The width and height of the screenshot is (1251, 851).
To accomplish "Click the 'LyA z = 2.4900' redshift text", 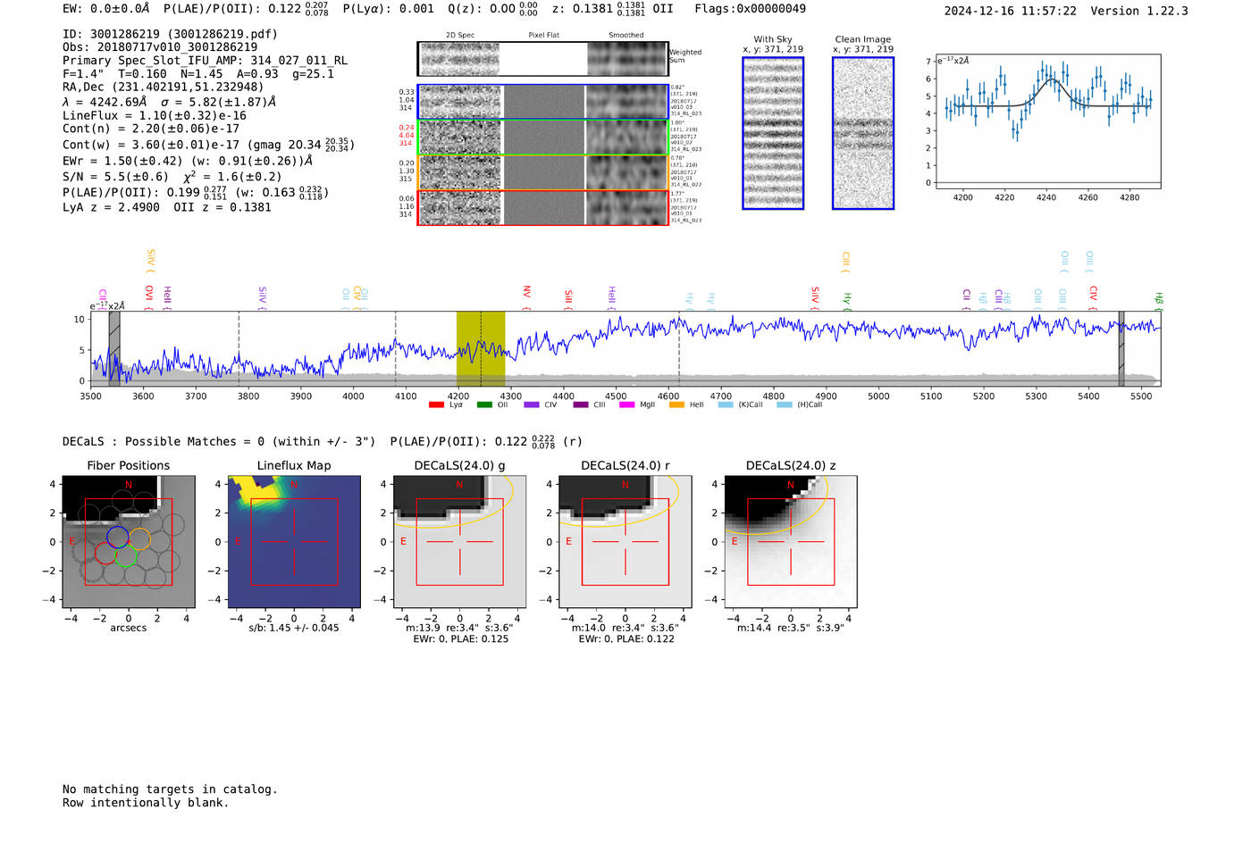I will pyautogui.click(x=111, y=207).
